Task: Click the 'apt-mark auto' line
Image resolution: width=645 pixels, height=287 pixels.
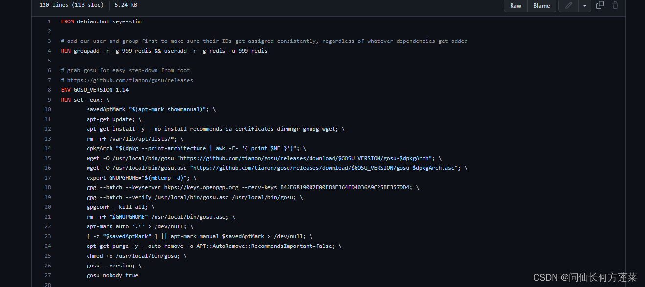Action: (140, 226)
